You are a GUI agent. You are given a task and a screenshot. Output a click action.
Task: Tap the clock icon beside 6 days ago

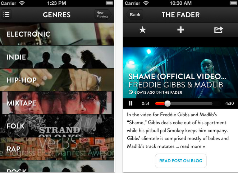(131, 92)
